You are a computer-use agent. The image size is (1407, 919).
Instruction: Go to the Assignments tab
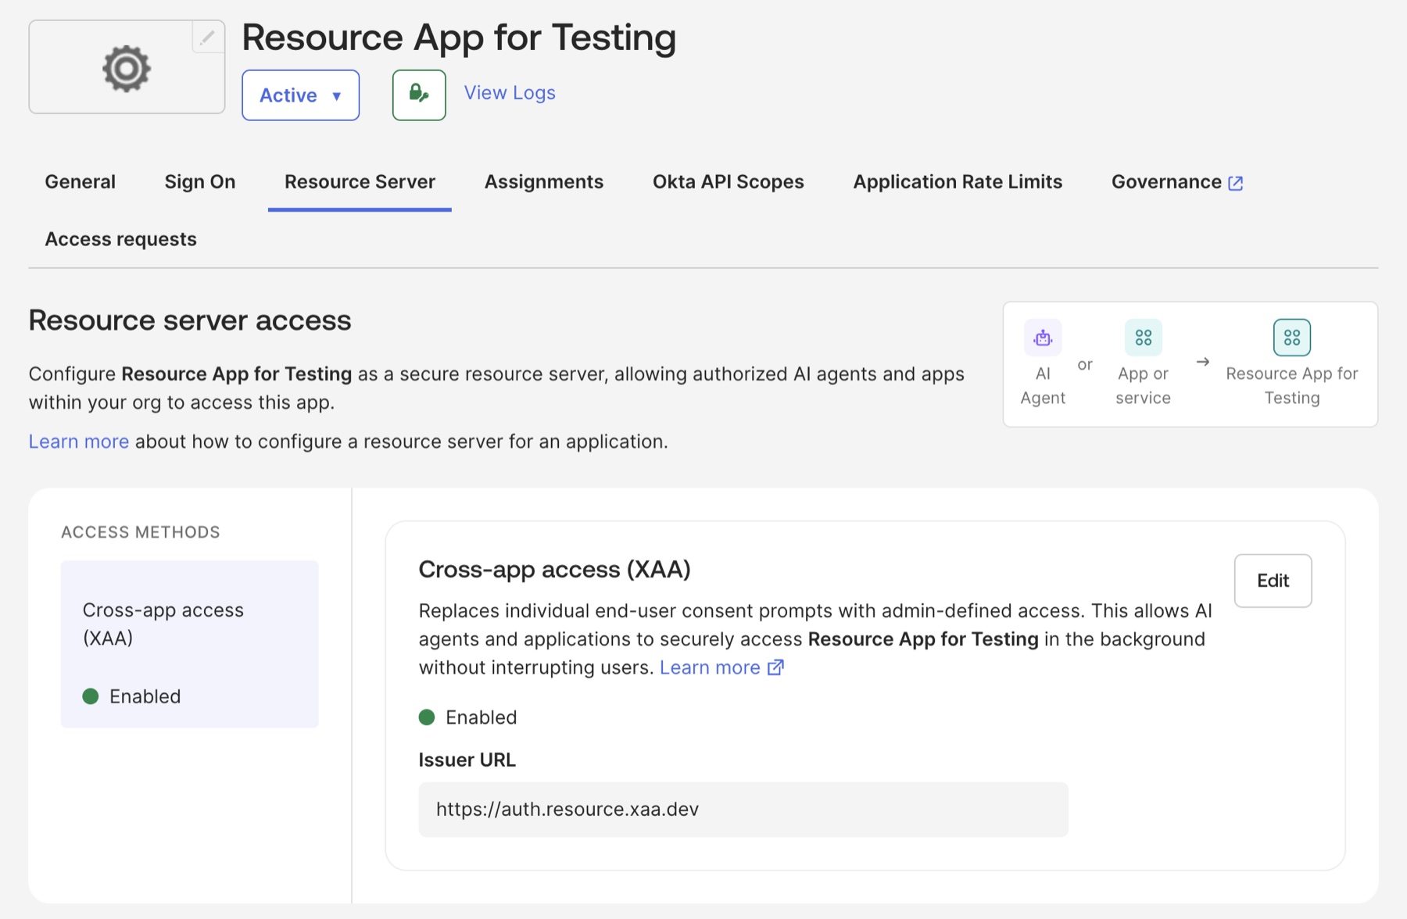[544, 182]
